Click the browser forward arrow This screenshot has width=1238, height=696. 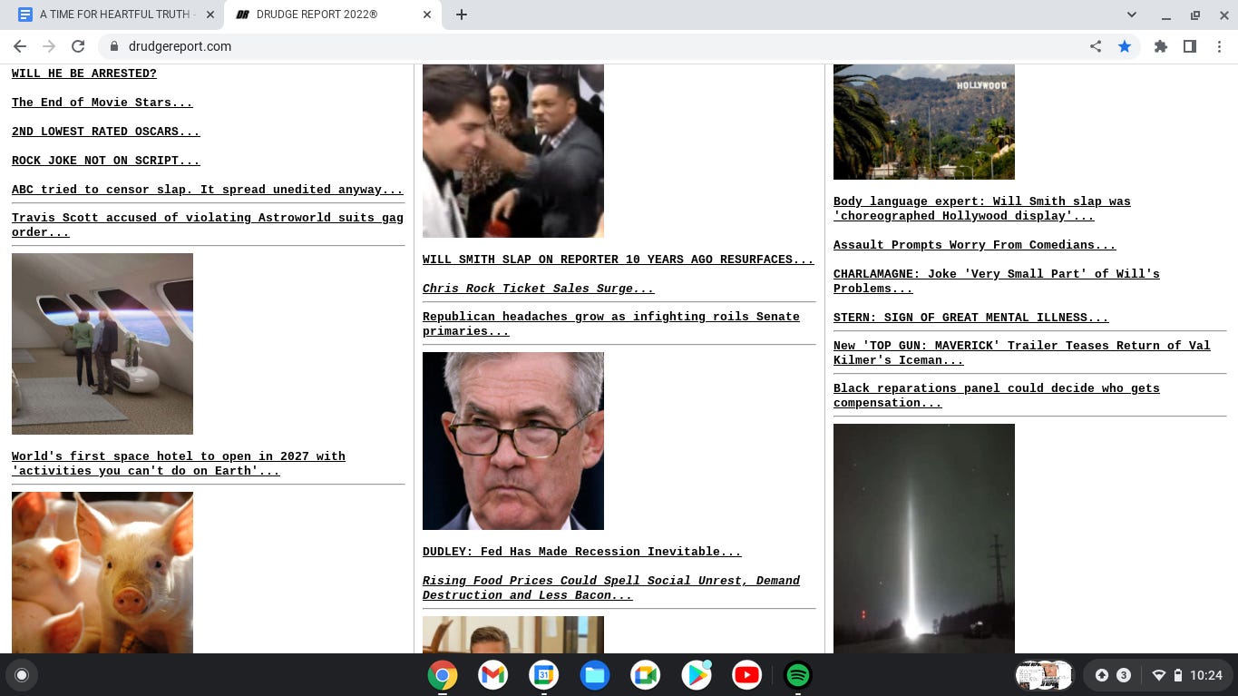point(49,46)
